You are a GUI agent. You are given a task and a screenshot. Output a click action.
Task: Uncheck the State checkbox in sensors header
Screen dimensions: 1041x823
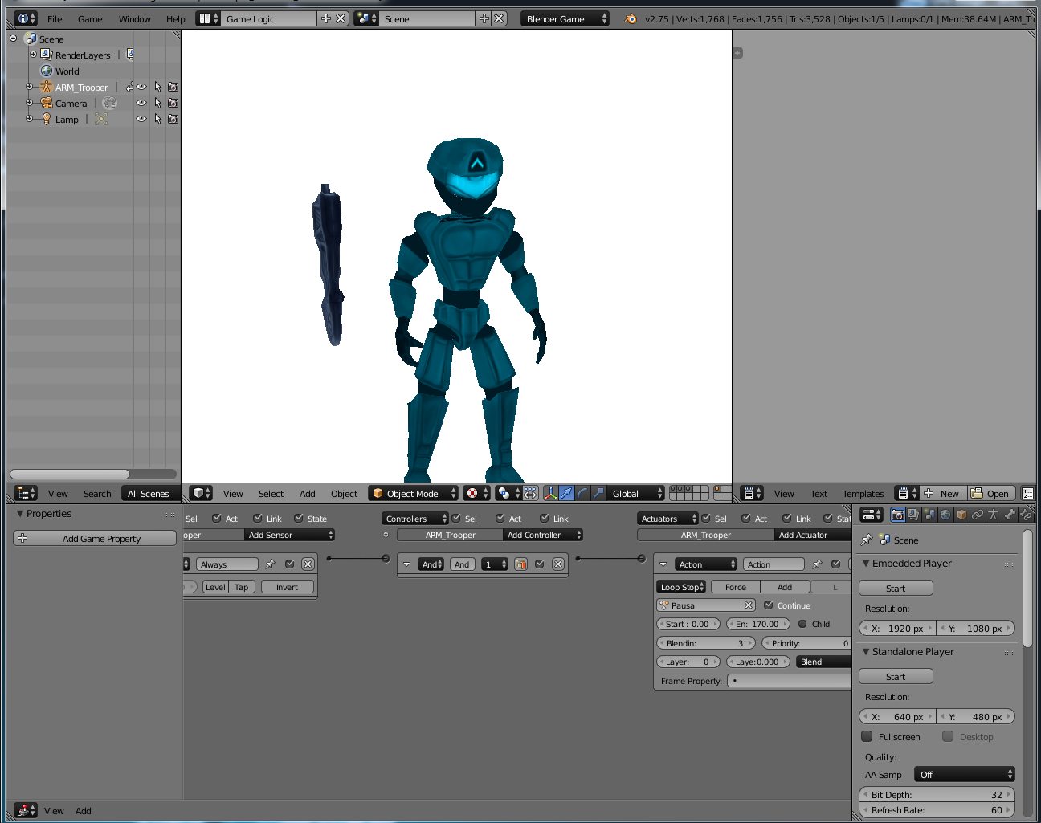tap(299, 519)
